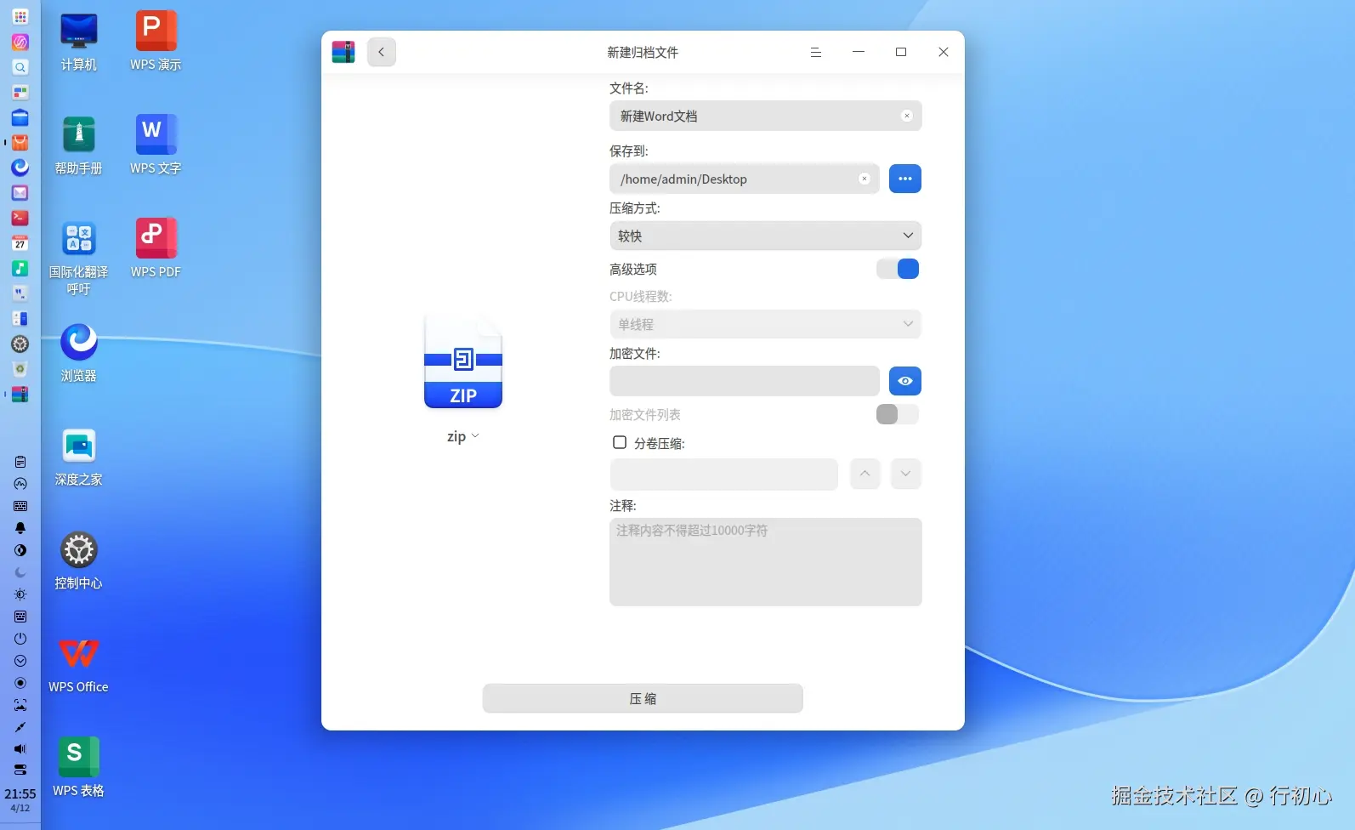Open the clipboard tray icon
This screenshot has height=830, width=1355.
pyautogui.click(x=20, y=462)
